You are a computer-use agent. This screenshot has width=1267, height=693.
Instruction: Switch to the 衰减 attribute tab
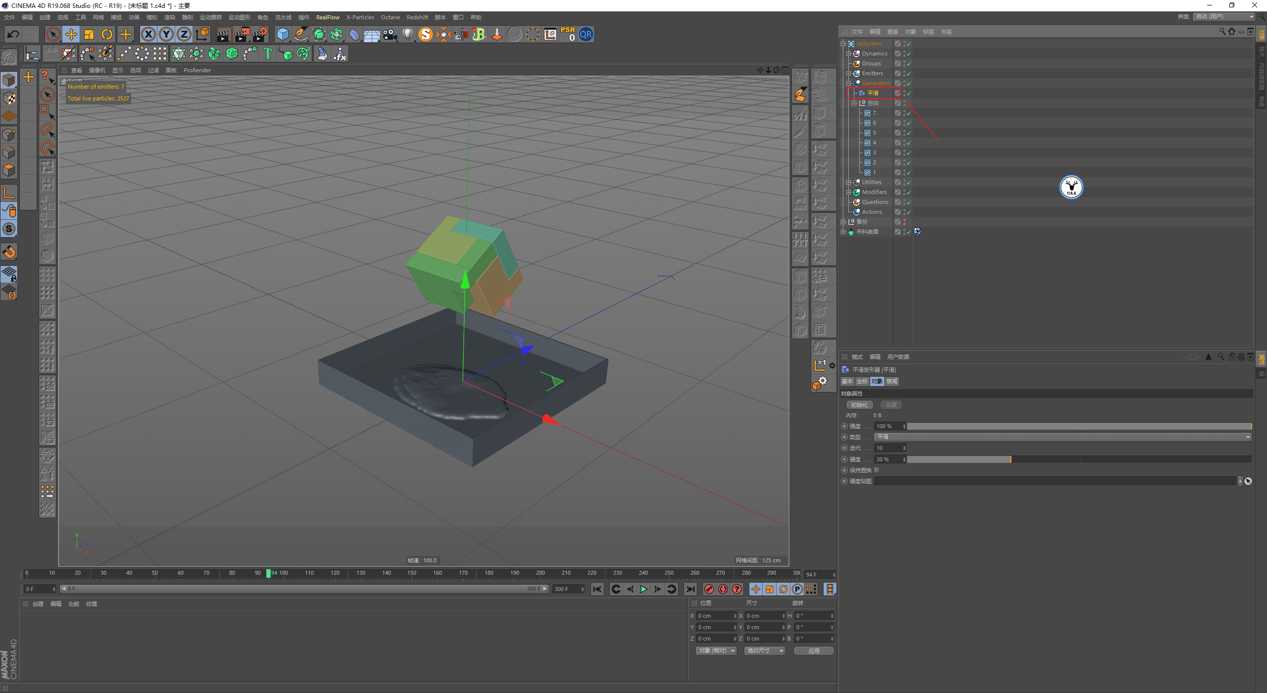click(x=892, y=381)
